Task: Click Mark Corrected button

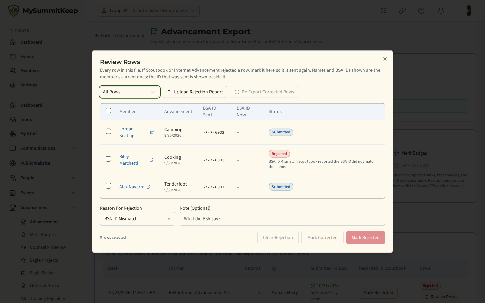Action: click(x=322, y=238)
